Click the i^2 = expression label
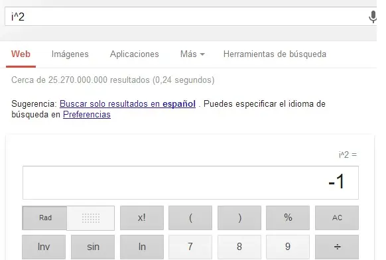This screenshot has width=386, height=260. 348,155
